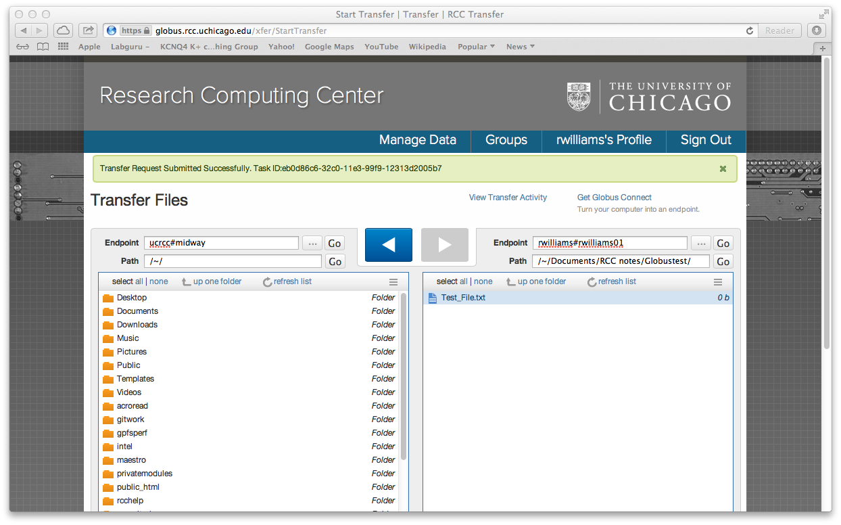
Task: Click the Safari back navigation arrow
Action: (24, 30)
